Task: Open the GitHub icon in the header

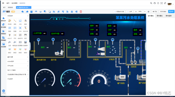Action: pyautogui.click(x=155, y=3)
